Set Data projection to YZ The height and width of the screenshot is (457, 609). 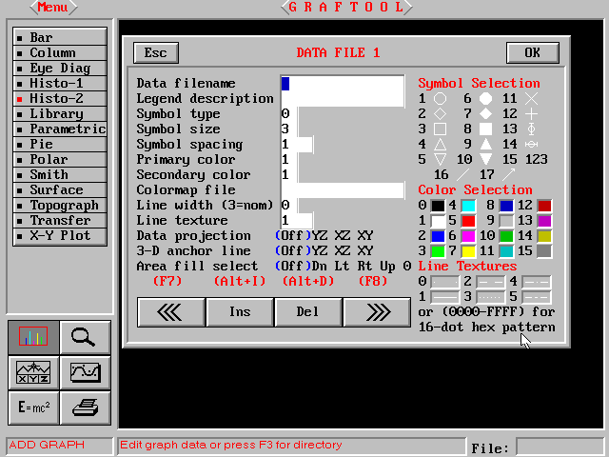(x=320, y=235)
